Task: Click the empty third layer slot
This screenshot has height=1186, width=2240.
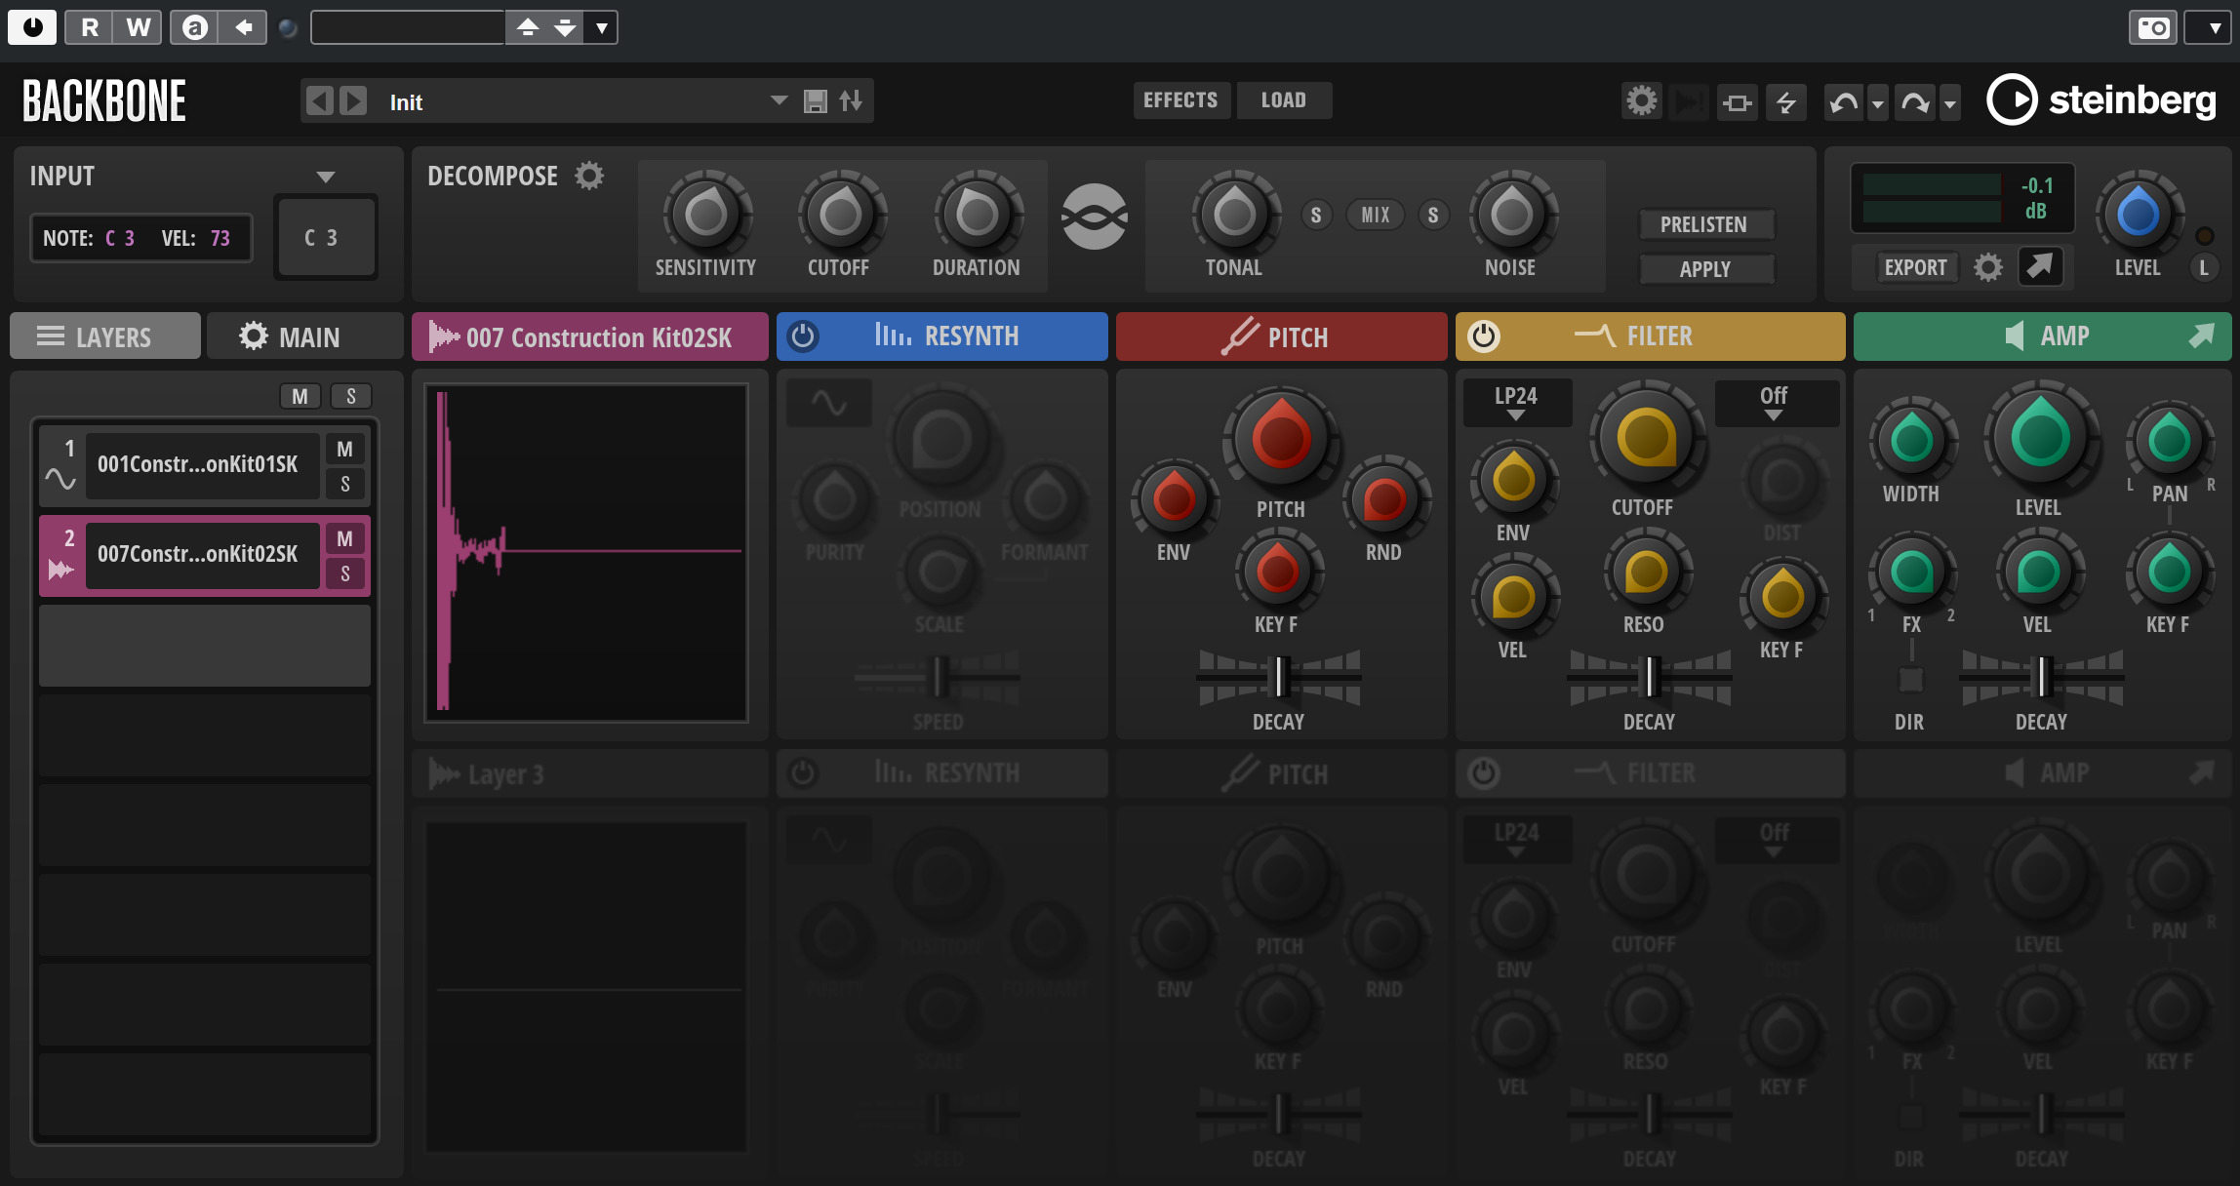Action: click(x=205, y=645)
